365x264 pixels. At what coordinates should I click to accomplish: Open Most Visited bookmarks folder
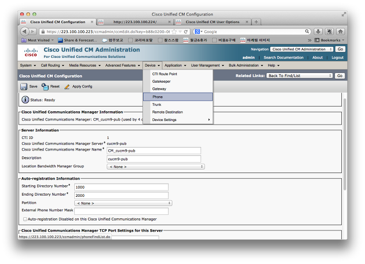coord(38,41)
